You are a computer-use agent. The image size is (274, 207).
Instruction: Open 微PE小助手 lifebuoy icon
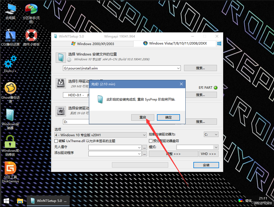31,38
